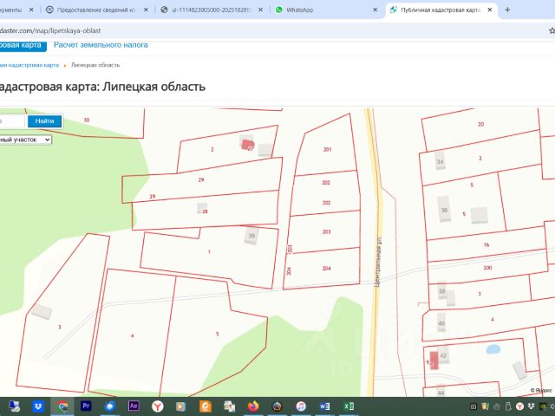Select parcel 204 on the map

coord(326,268)
